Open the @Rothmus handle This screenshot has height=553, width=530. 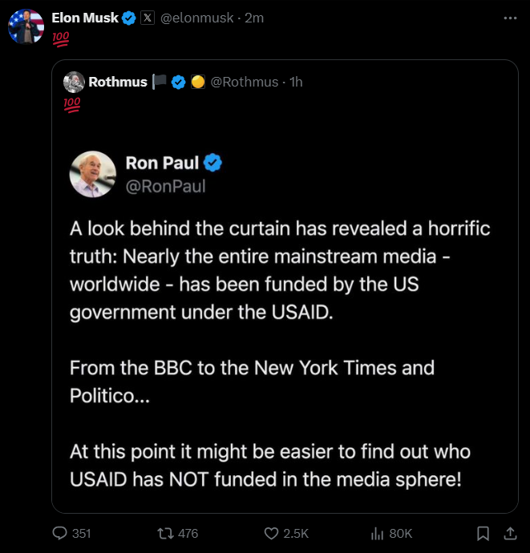[245, 82]
